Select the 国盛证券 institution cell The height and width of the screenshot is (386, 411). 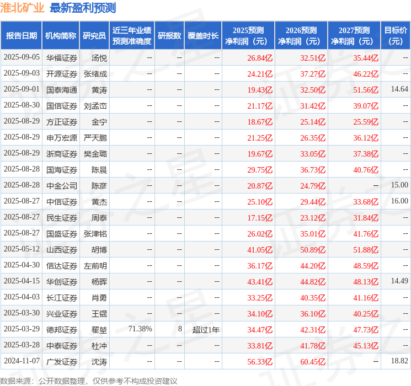click(x=62, y=234)
